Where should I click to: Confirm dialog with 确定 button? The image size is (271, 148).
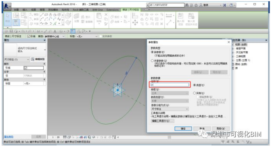(x=183, y=129)
